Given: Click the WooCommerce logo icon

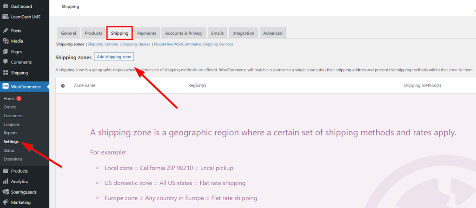Looking at the screenshot, I should [x=6, y=87].
